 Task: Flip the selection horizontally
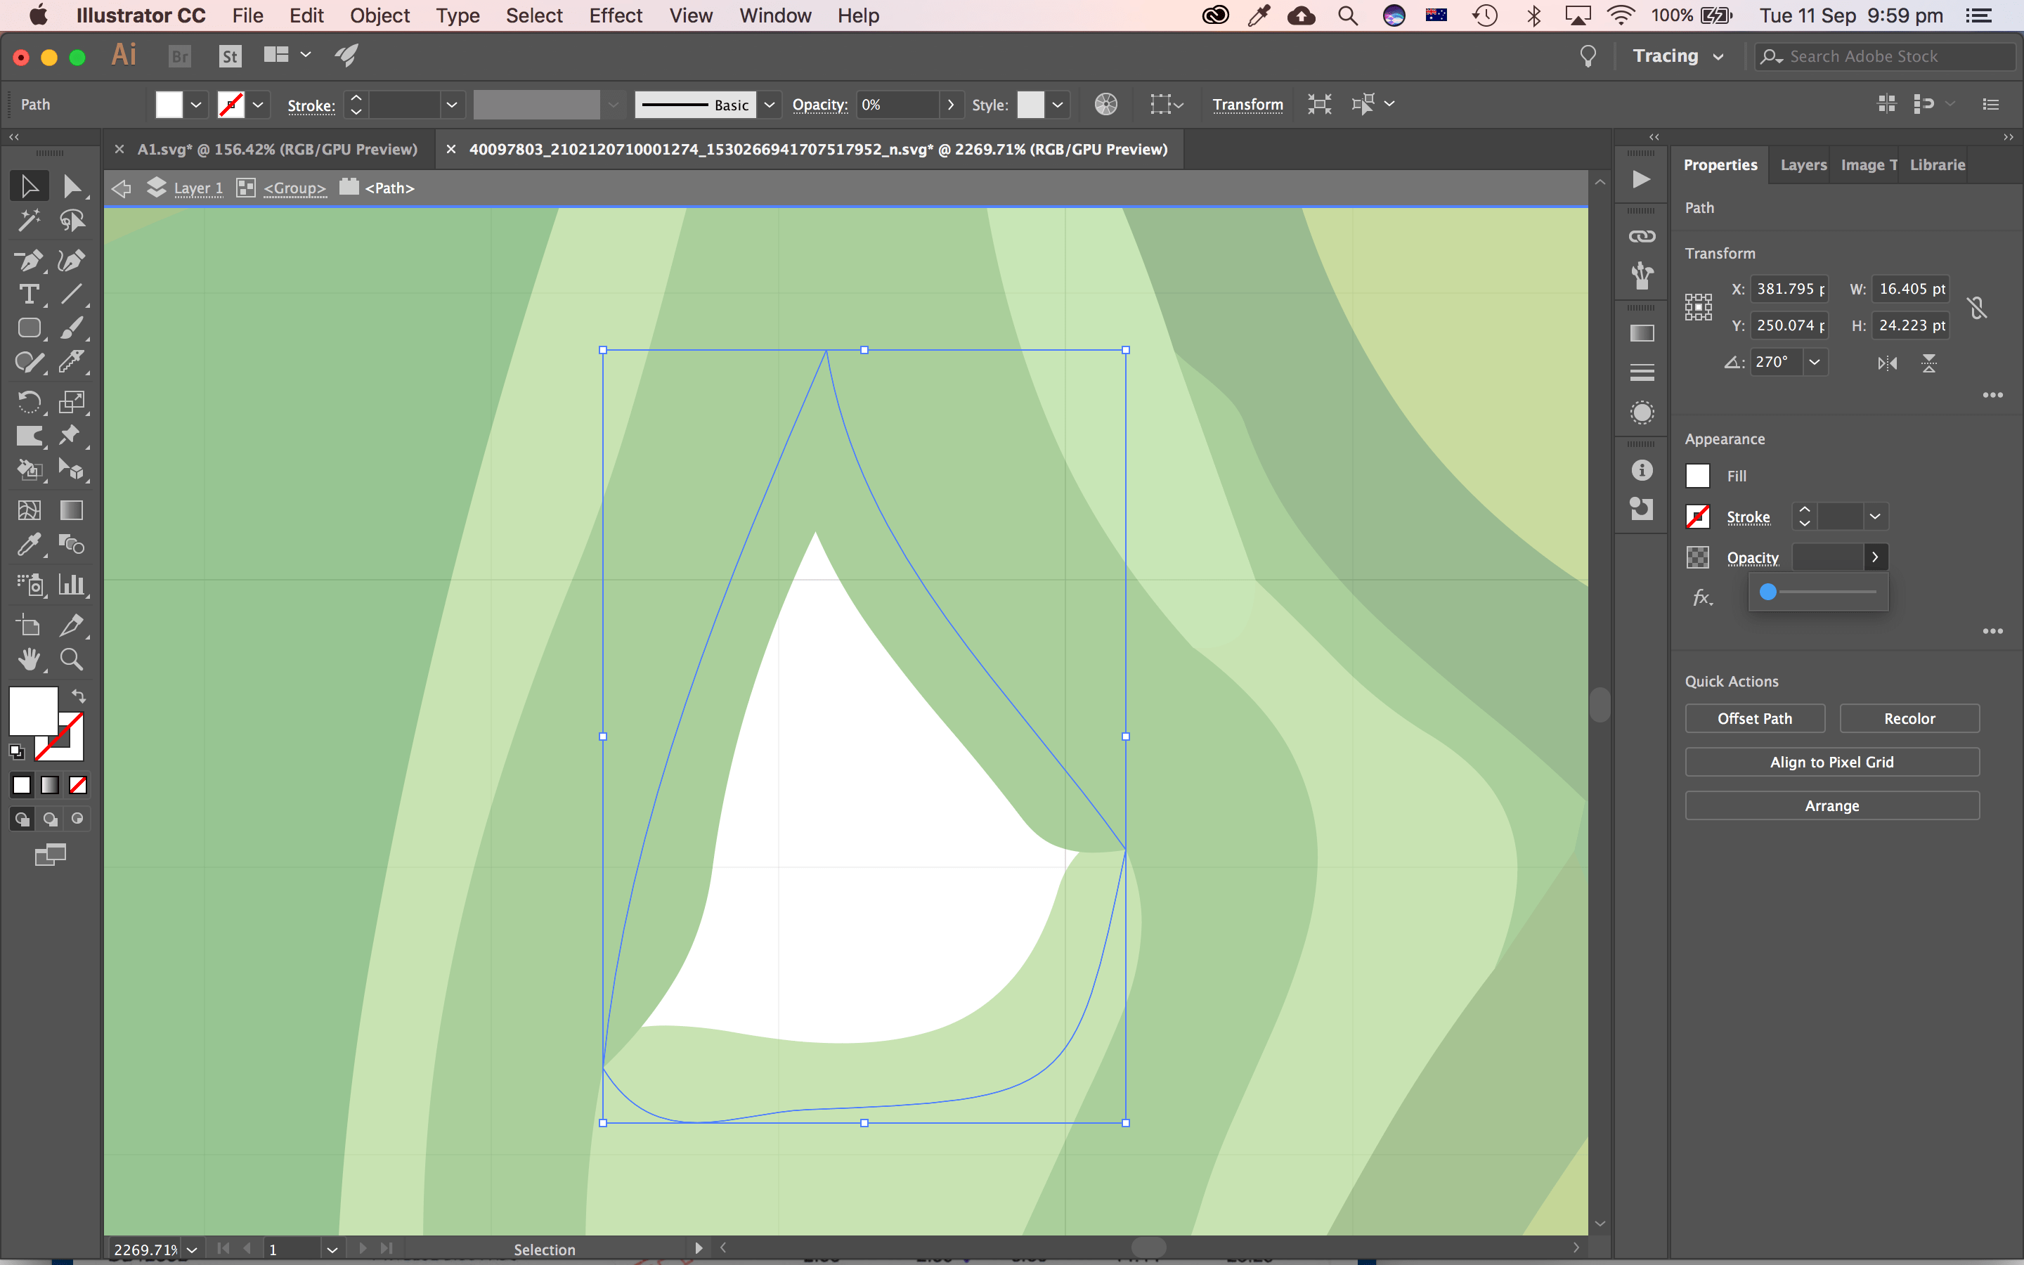point(1887,363)
